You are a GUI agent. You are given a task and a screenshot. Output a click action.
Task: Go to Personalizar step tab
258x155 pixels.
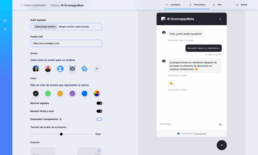pyautogui.click(x=197, y=5)
